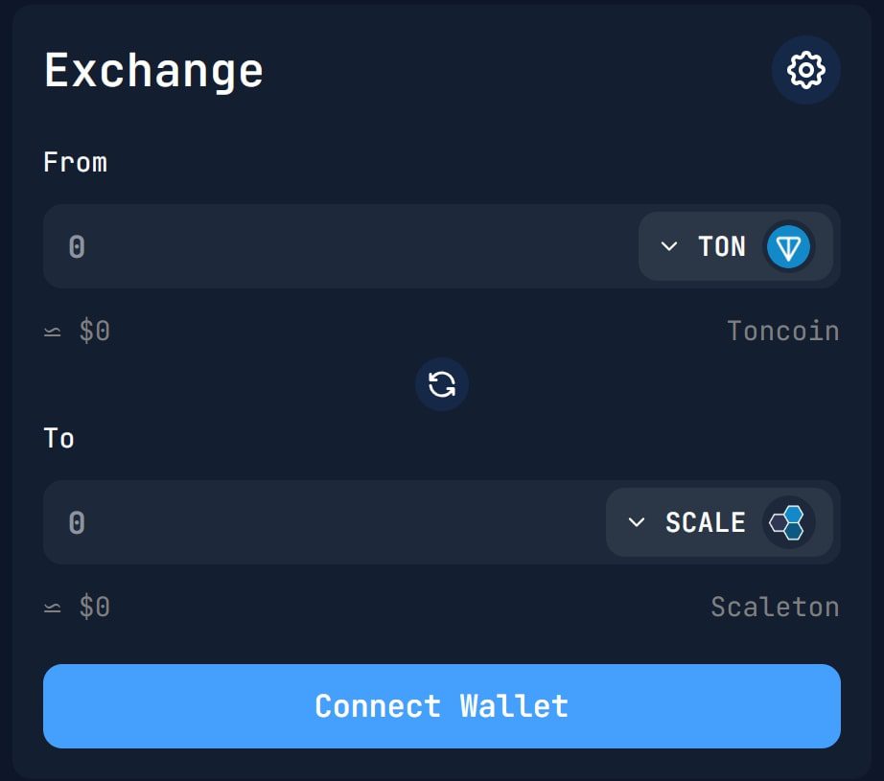884x781 pixels.
Task: Click the Exchange heading
Action: [153, 71]
